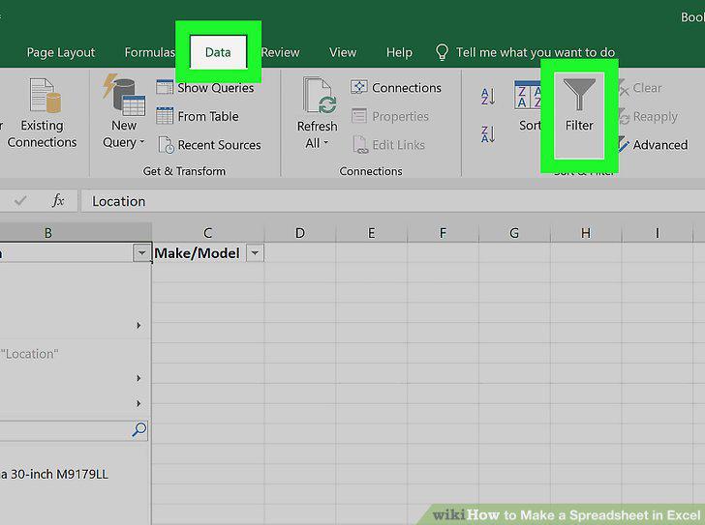Open column B header filter dropdown
Viewport: 705px width, 525px height.
pos(141,253)
